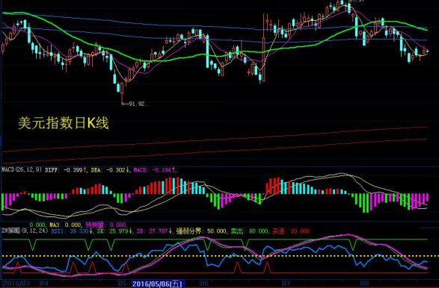Click the yellow 美元指数日K线 chart title
This screenshot has height=288, width=439.
64,122
